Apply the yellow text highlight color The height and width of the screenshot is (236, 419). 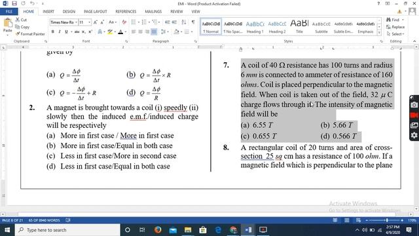tap(109, 32)
